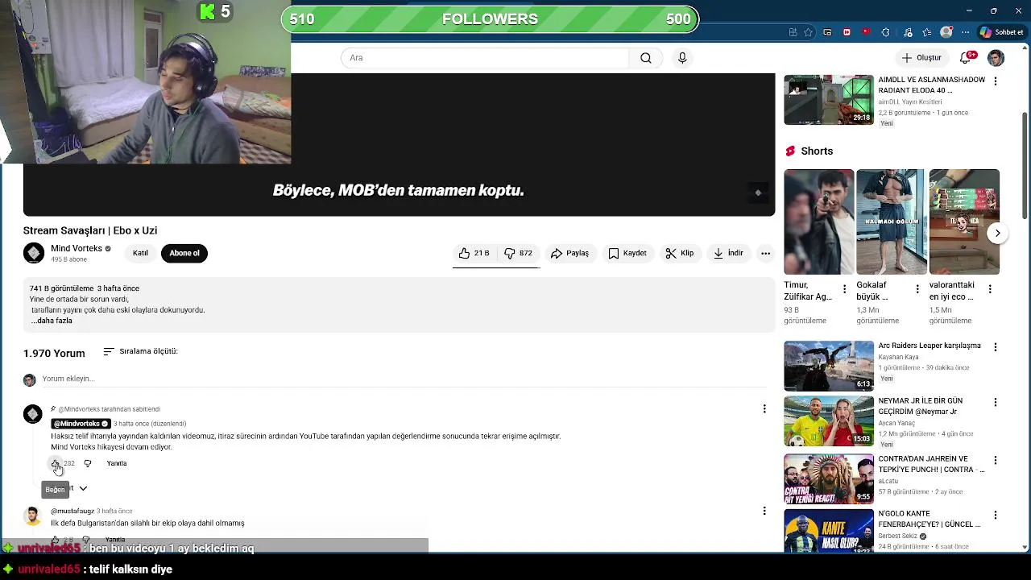Share the video via Paylaş
The image size is (1031, 580).
569,253
